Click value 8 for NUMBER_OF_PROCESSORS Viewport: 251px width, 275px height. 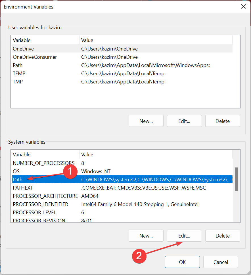(83, 163)
